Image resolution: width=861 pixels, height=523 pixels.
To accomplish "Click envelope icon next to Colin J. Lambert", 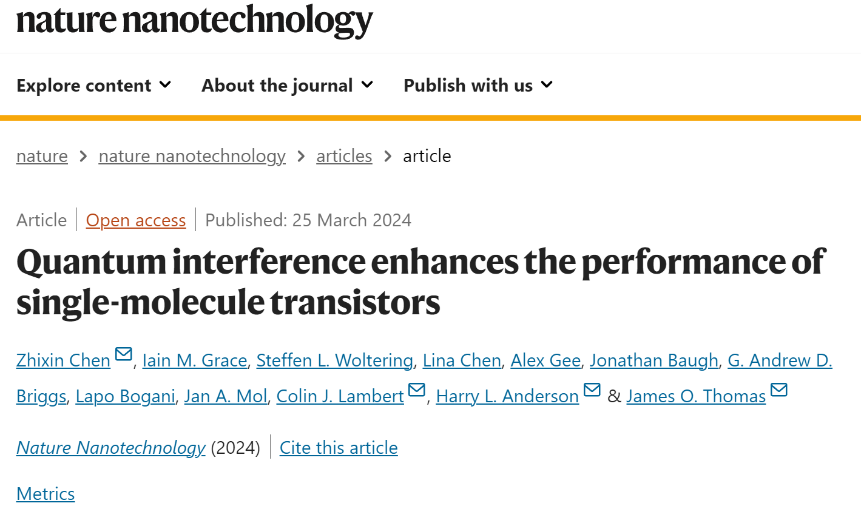I will click(x=417, y=390).
